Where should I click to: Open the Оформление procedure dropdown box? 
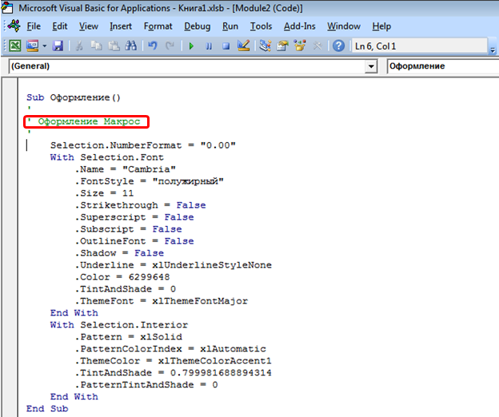point(440,67)
